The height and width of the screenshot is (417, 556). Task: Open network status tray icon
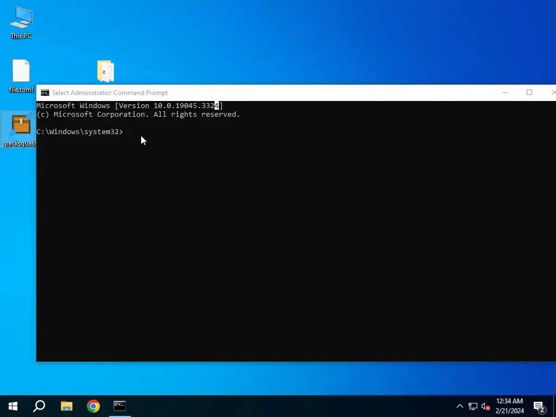pos(473,406)
